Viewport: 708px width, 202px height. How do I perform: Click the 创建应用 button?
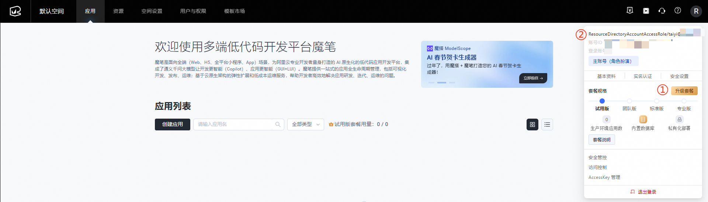pos(173,125)
